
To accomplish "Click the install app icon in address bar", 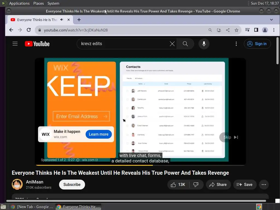I will [x=219, y=30].
